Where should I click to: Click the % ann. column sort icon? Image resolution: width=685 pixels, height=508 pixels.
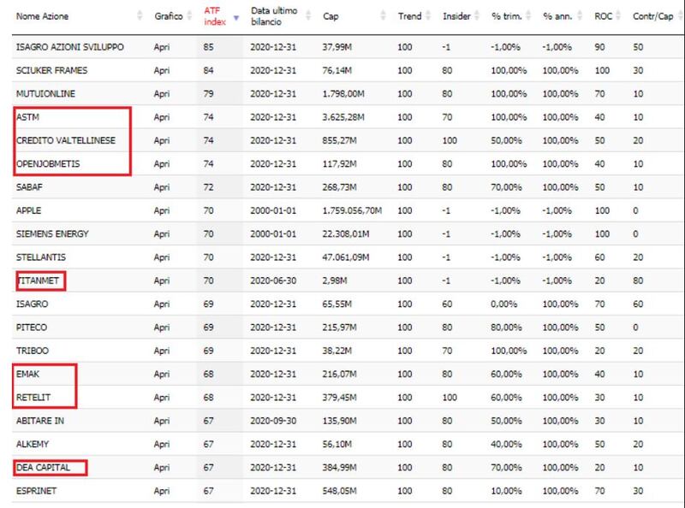pyautogui.click(x=580, y=15)
